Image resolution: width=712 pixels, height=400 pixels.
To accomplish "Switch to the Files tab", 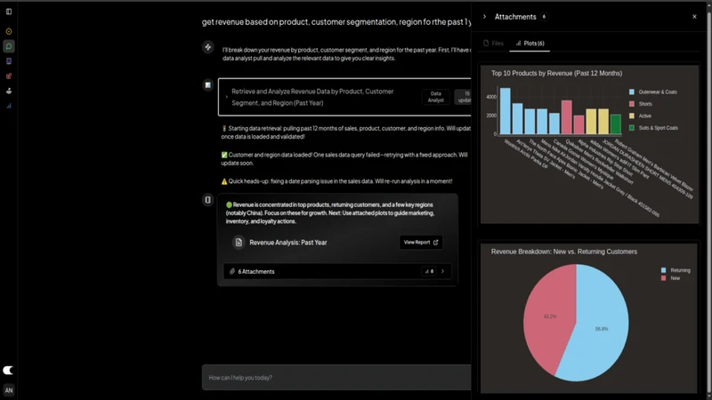I will (x=493, y=43).
